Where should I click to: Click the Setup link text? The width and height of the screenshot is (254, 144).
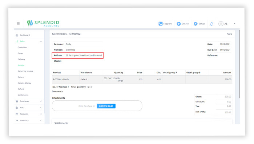click(x=202, y=24)
